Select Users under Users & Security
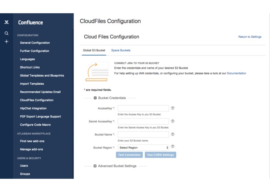This screenshot has height=192, width=270. click(x=24, y=166)
